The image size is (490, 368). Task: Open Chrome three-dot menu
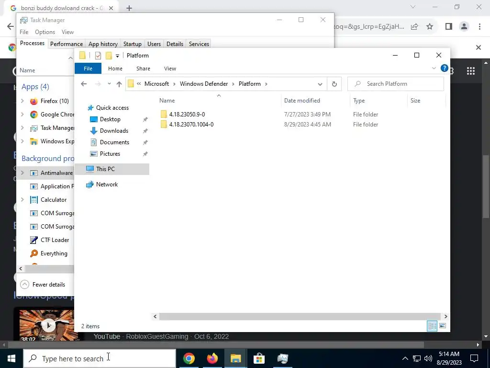point(479,27)
